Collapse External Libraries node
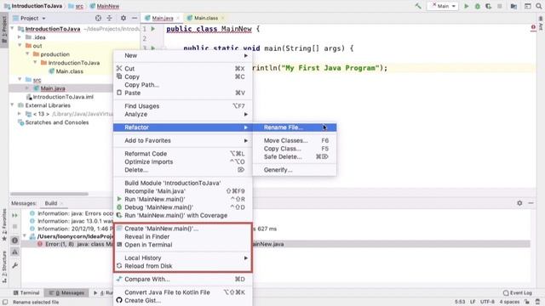Viewport: 545px width, 306px height. (x=13, y=105)
